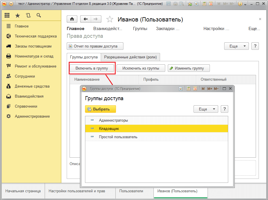Sort by Профиль column header
268x200 pixels.
[167, 80]
